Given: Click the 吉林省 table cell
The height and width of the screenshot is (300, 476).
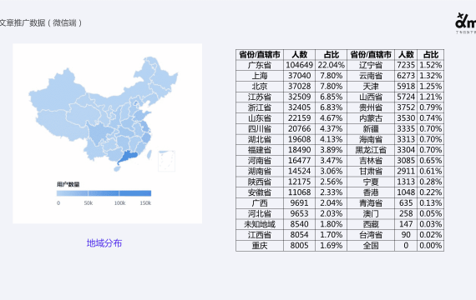Looking at the screenshot, I should tap(371, 161).
